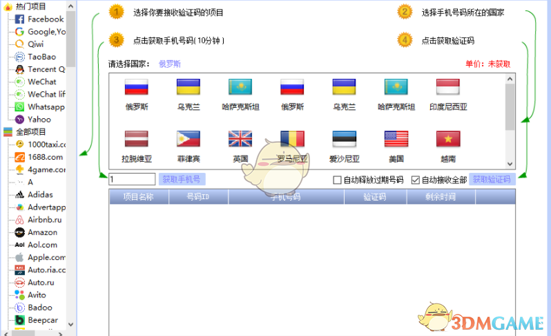Select the Apple.com project icon
This screenshot has height=336, width=551.
coord(19,257)
